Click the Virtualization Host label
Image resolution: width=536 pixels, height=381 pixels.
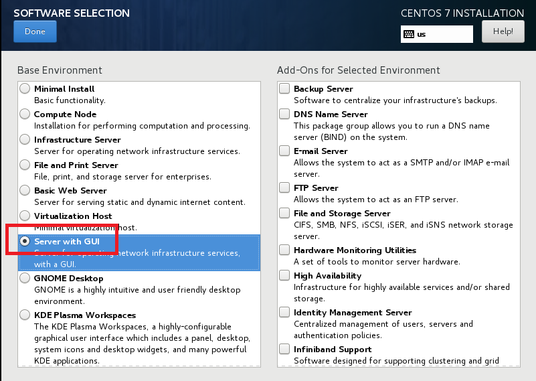pos(73,216)
